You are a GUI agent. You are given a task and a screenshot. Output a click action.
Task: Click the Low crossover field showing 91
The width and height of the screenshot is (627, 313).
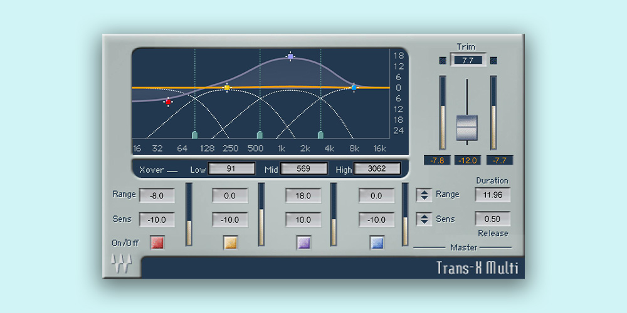click(231, 168)
